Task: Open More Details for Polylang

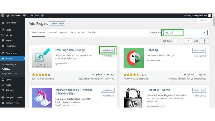Action: tap(200, 56)
